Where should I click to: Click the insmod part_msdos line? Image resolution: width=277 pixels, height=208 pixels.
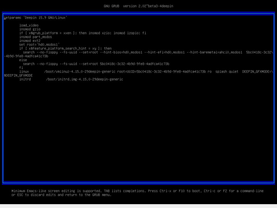(x=35, y=37)
